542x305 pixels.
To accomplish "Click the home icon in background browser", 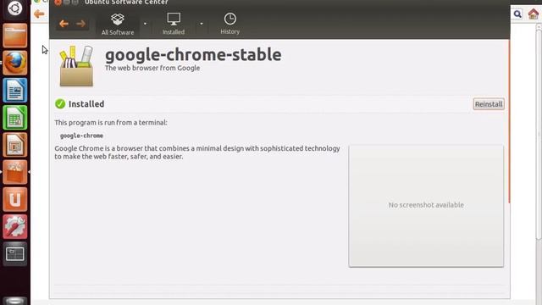I will (x=534, y=14).
